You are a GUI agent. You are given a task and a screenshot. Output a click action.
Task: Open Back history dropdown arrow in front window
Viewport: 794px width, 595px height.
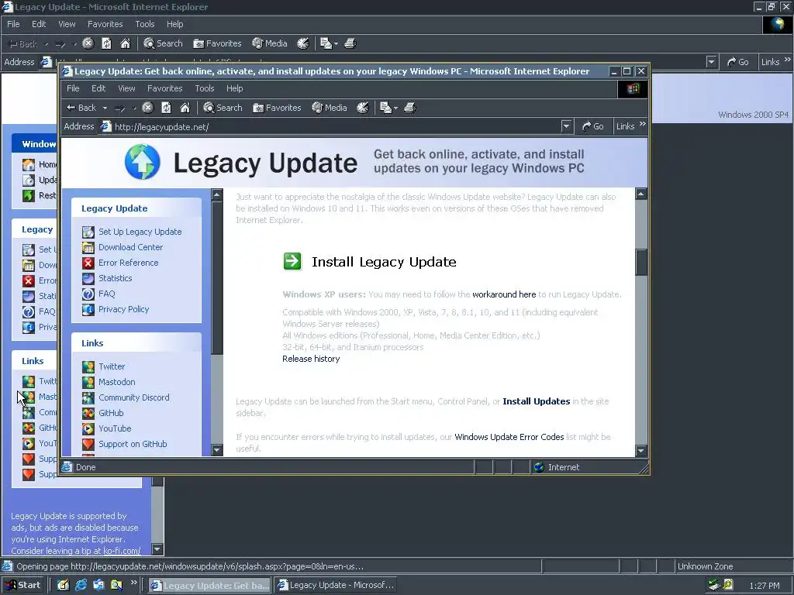(x=105, y=108)
